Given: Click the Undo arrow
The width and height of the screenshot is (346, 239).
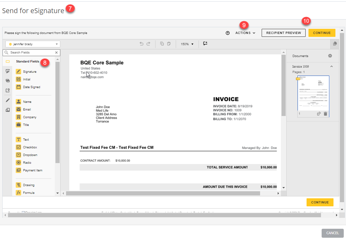Looking at the screenshot, I should coord(141,44).
